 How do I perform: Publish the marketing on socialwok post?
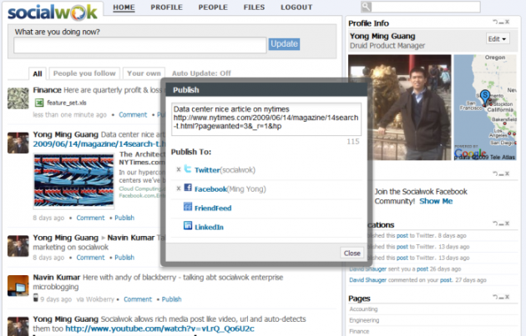(124, 258)
